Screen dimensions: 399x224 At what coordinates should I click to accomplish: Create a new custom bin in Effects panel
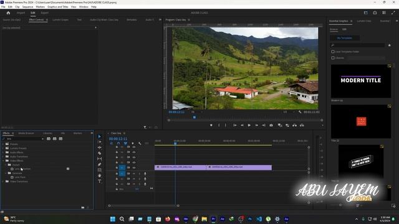(83, 207)
